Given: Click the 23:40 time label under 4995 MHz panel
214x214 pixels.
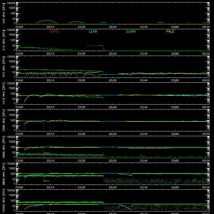Looking at the screenshot, I should pyautogui.click(x=144, y=161).
